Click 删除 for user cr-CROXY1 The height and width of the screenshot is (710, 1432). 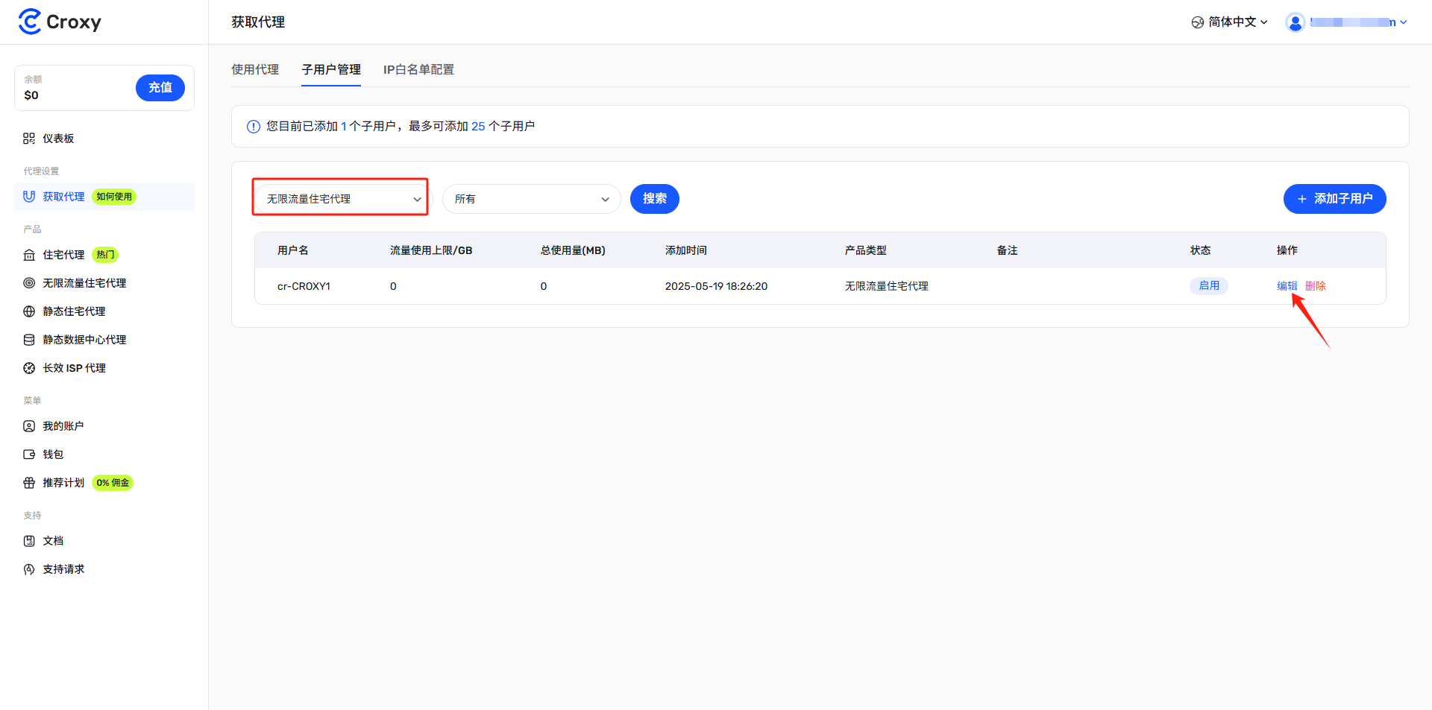1316,286
